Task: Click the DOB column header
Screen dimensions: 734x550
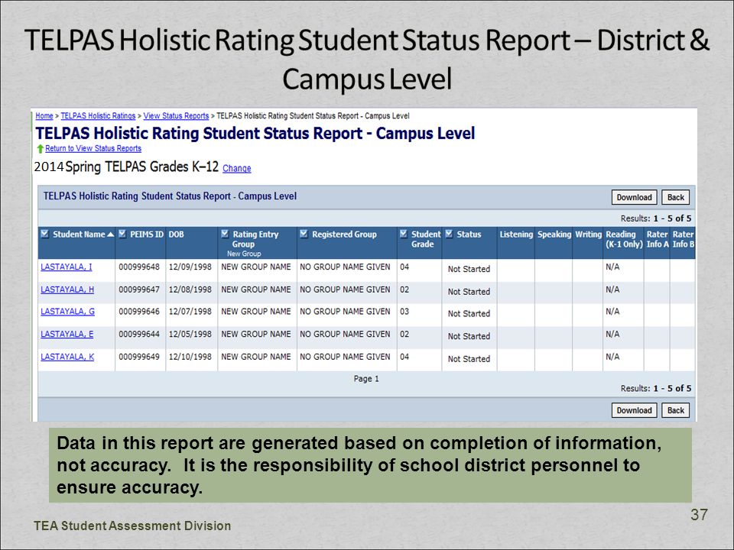Action: [x=177, y=235]
